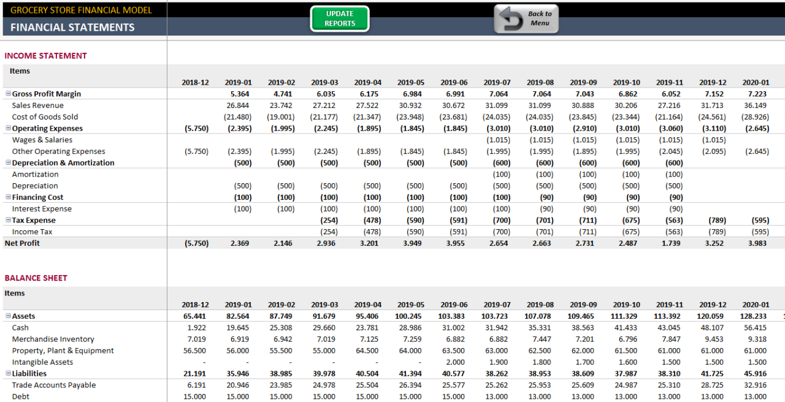Image resolution: width=785 pixels, height=402 pixels.
Task: Select the Income Tax row label
Action: click(x=32, y=232)
